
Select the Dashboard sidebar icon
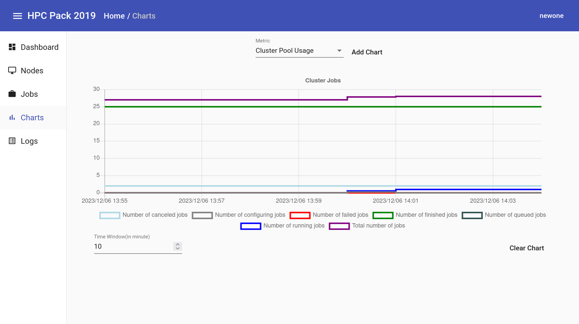coord(12,47)
